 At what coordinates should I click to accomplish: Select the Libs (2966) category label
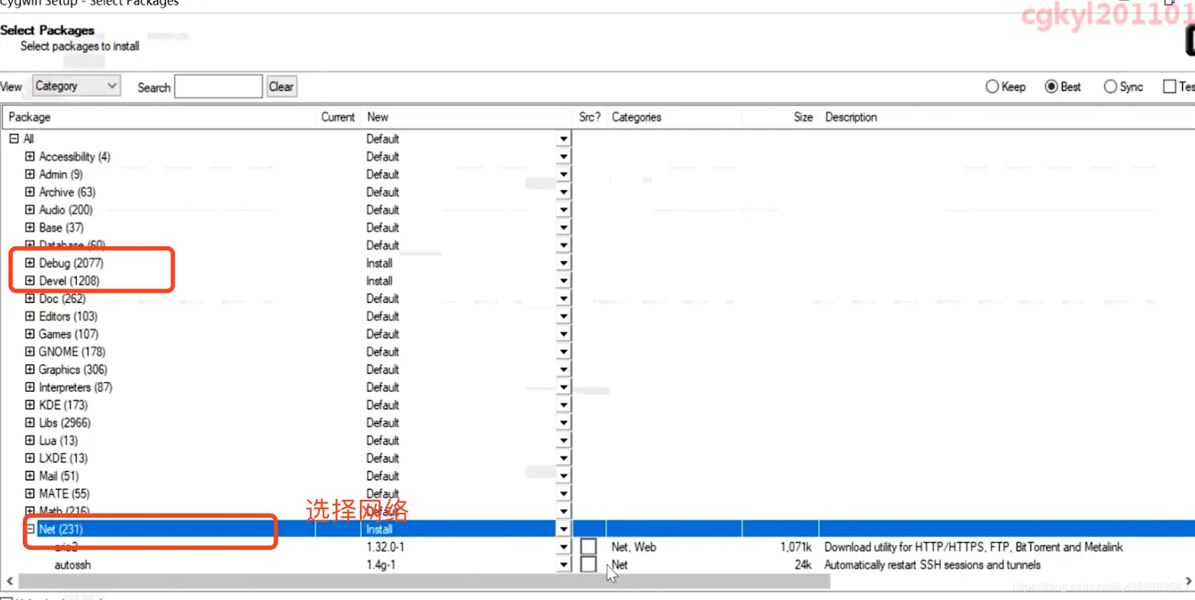pyautogui.click(x=64, y=422)
